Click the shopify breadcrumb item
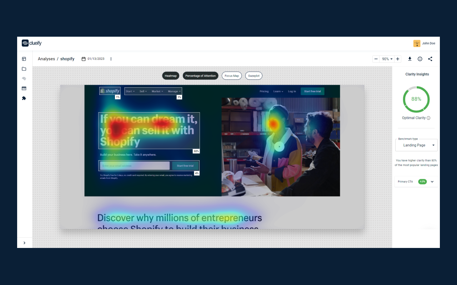This screenshot has height=285, width=457. coord(67,59)
